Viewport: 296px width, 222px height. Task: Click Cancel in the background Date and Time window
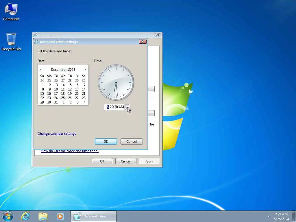[x=126, y=161]
